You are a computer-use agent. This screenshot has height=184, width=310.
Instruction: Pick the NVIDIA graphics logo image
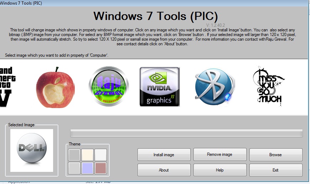coord(160,87)
